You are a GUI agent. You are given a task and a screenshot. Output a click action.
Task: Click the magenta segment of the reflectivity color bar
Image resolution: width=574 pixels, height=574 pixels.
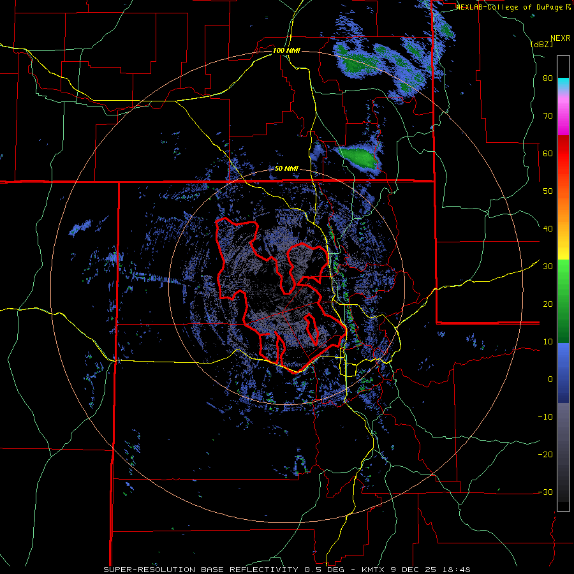563,117
